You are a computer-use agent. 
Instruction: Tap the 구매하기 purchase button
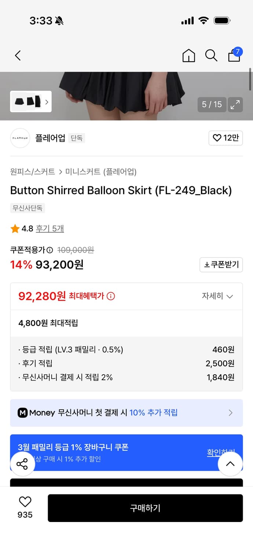tap(145, 508)
